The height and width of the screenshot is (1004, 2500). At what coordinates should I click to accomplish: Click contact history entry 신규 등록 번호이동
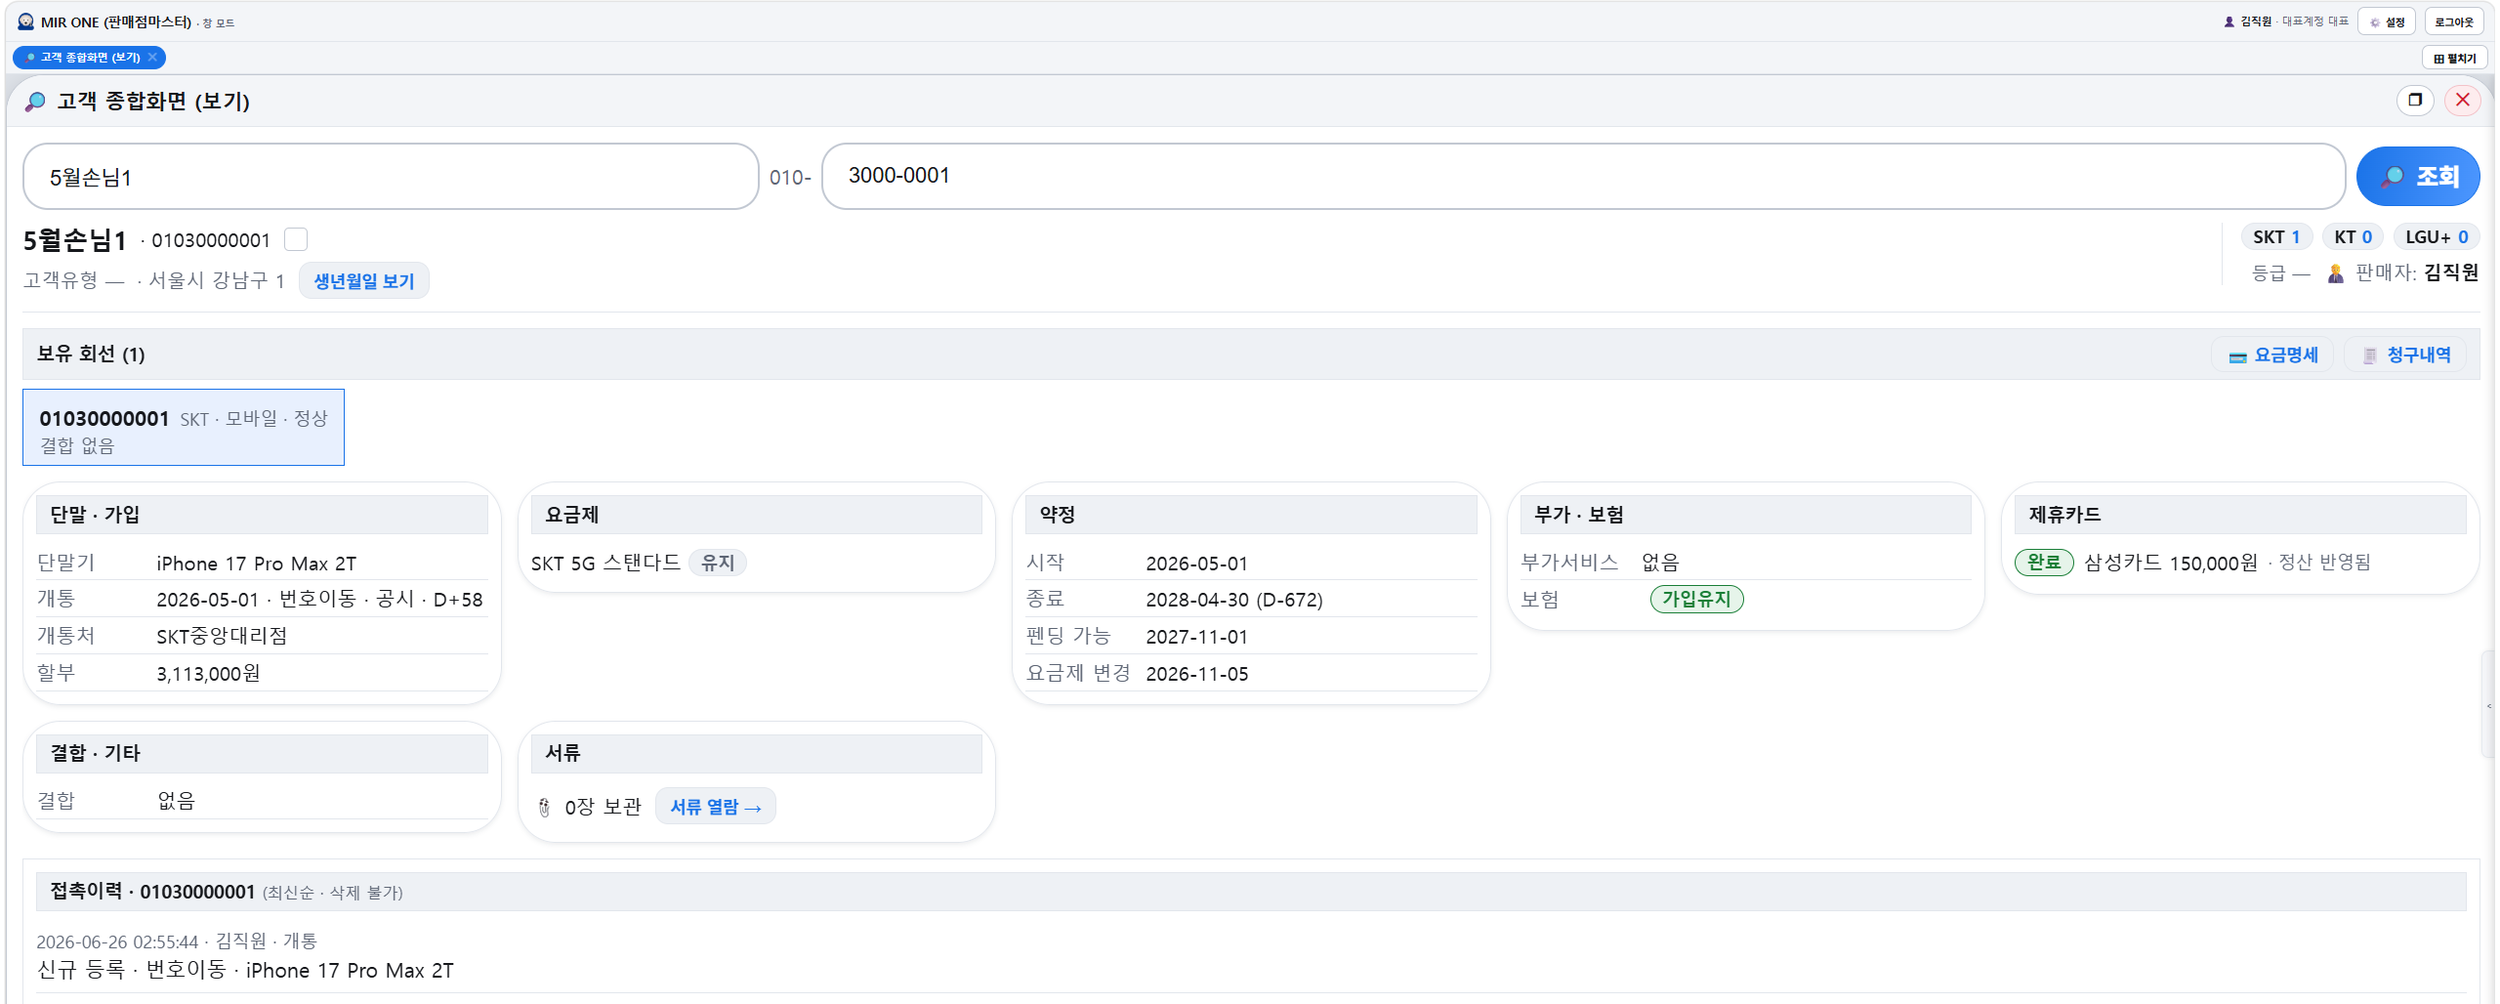pos(245,971)
